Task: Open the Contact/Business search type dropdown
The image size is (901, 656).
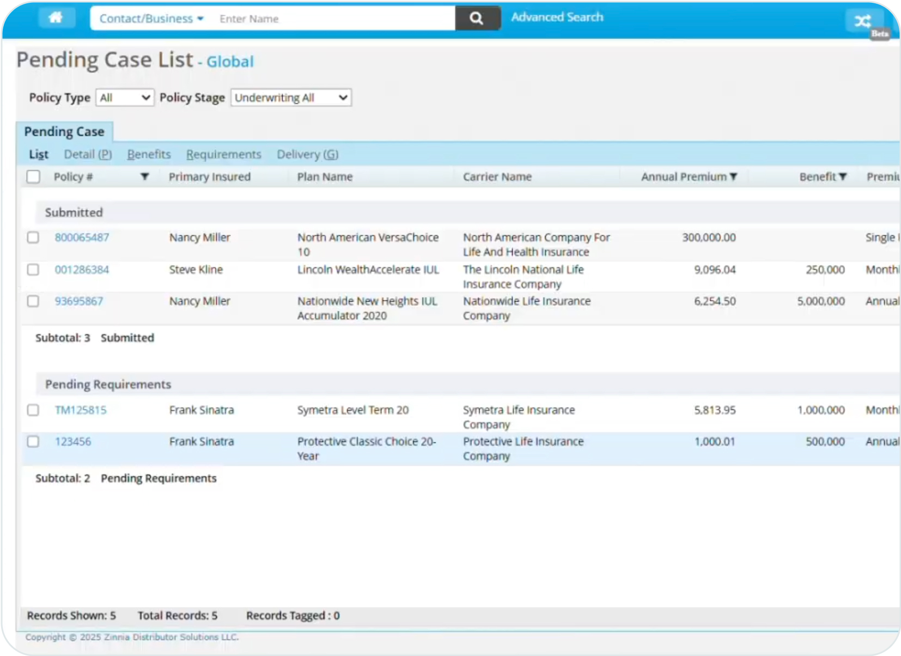Action: (151, 19)
